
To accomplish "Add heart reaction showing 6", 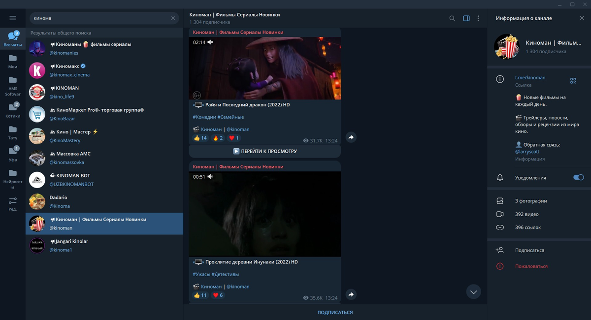I will click(x=218, y=295).
